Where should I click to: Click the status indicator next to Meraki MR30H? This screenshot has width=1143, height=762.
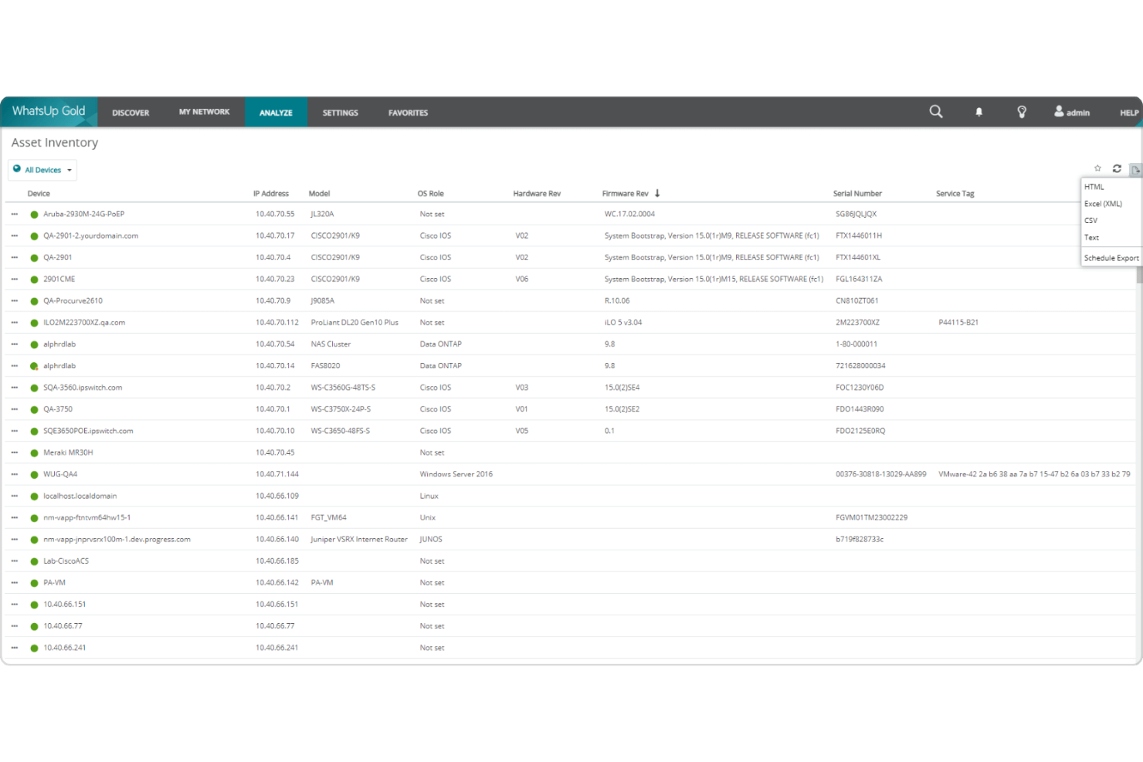[x=34, y=452]
